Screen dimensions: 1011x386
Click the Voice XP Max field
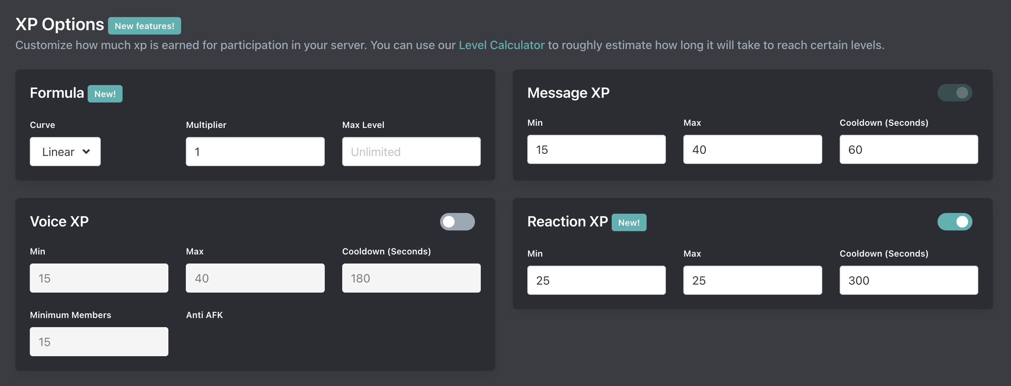255,278
